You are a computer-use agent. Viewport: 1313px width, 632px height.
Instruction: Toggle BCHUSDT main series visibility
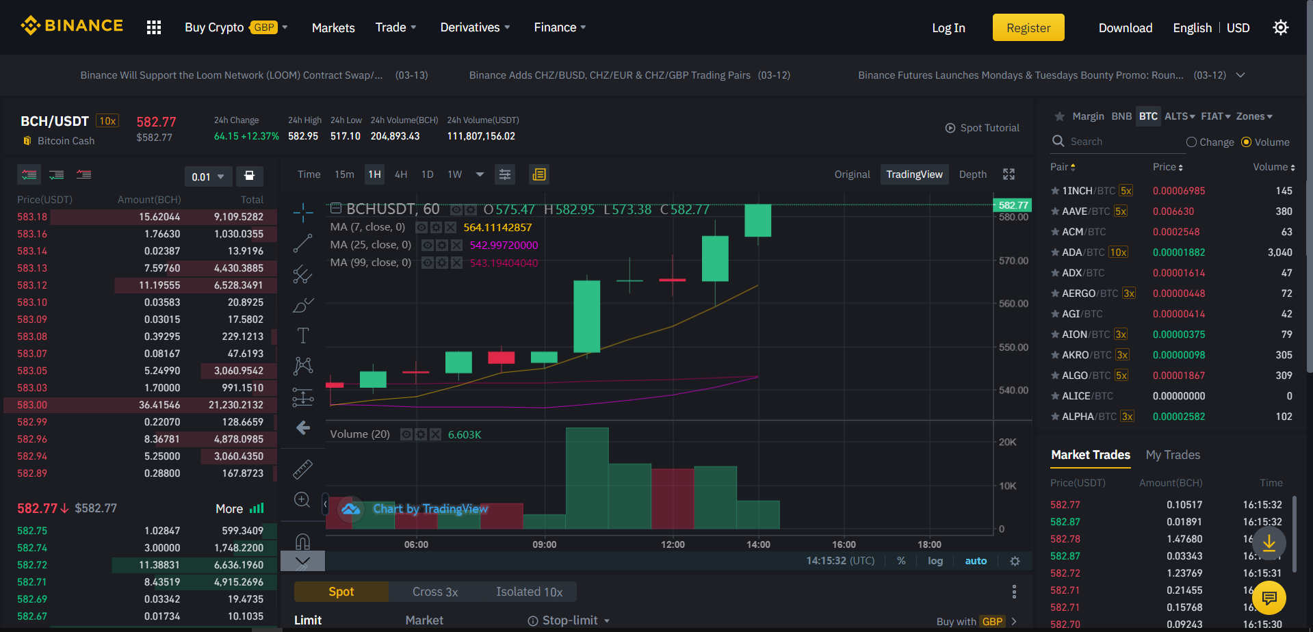[x=456, y=209]
